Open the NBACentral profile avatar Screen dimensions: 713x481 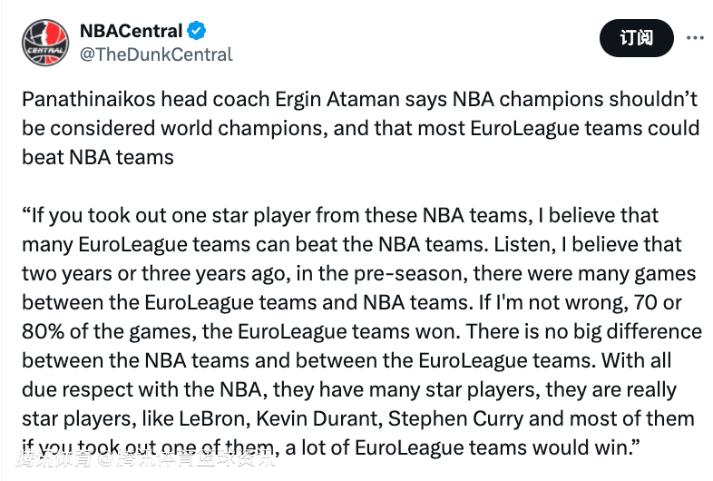[x=45, y=43]
